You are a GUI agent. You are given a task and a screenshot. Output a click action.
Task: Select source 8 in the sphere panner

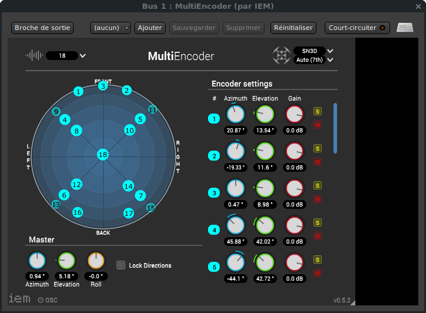pos(77,131)
